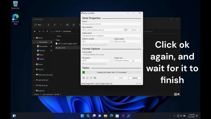Click Cut icon in File Explorer toolbar
The image size is (211, 119).
[x=48, y=25]
